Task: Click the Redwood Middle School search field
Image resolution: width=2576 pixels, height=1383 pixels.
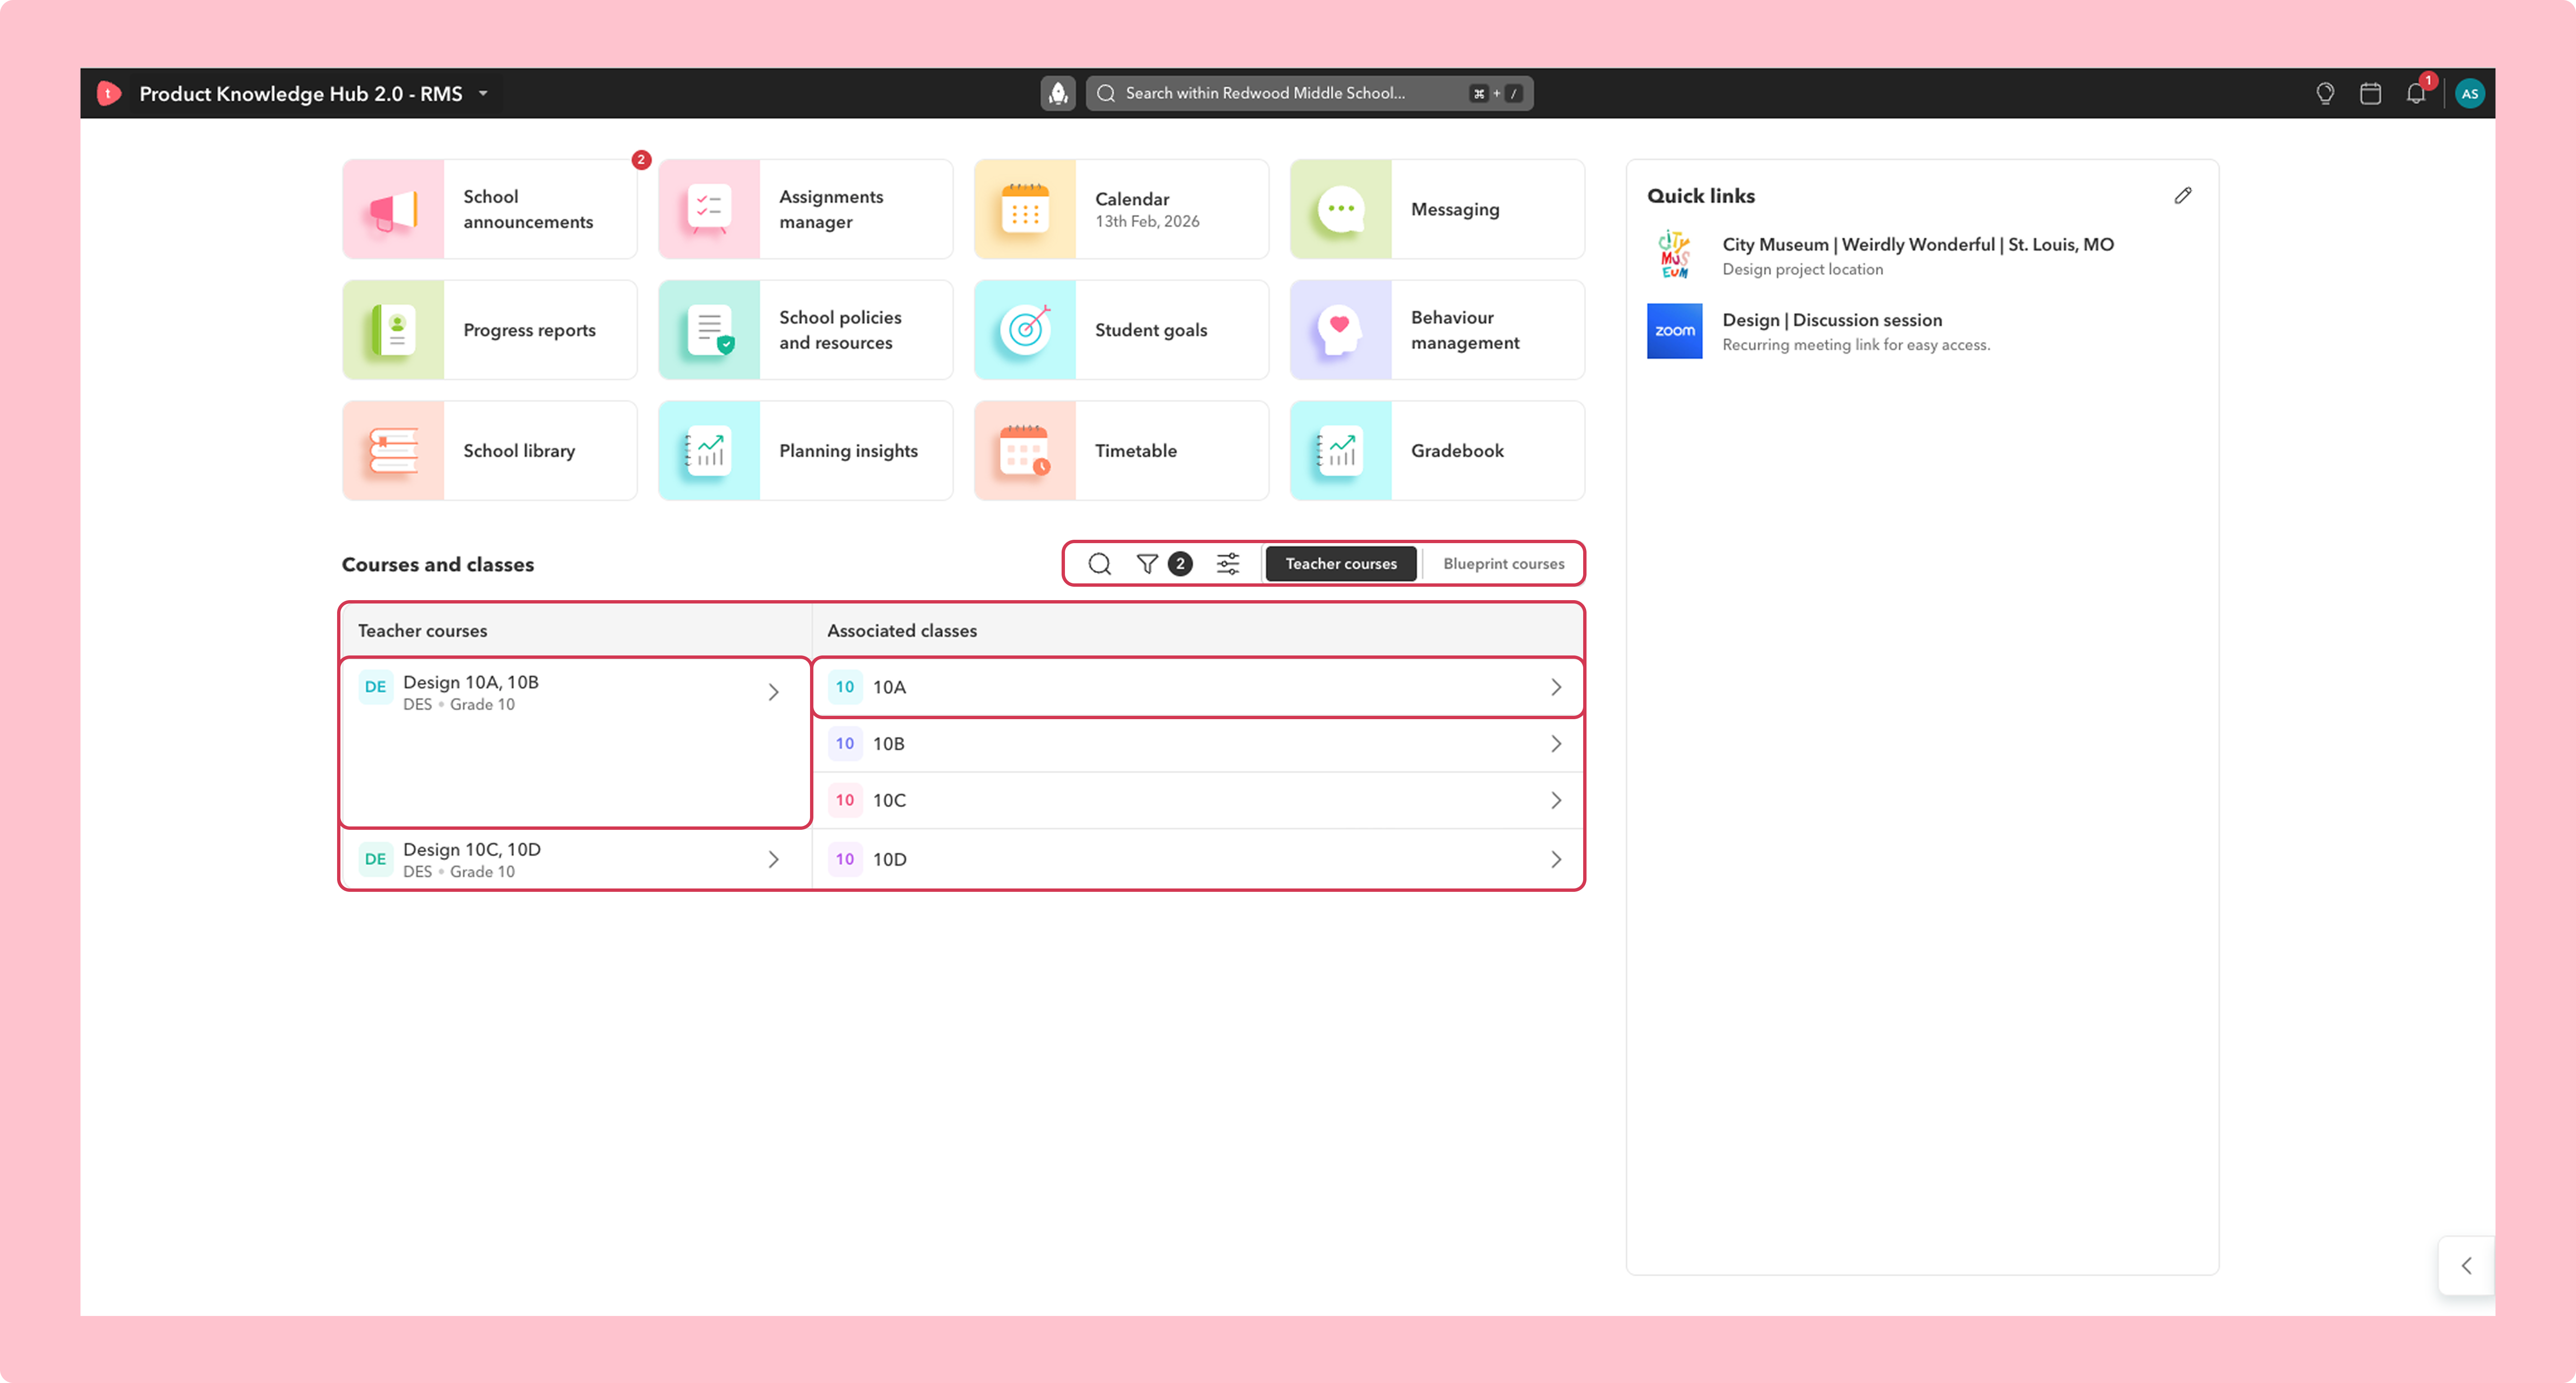Action: tap(1309, 93)
